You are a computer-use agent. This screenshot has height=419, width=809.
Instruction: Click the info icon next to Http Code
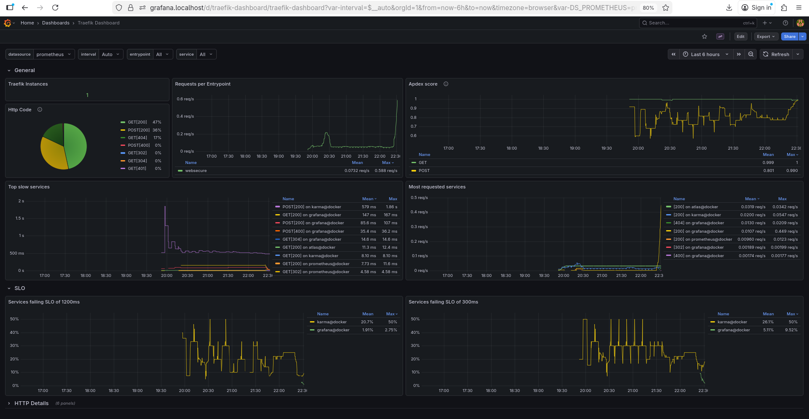click(x=40, y=110)
